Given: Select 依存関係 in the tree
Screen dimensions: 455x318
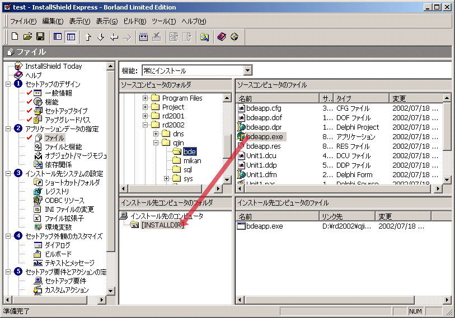Looking at the screenshot, I should [58, 165].
